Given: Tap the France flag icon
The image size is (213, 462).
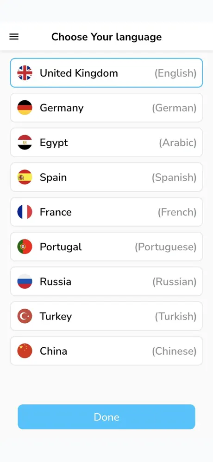Looking at the screenshot, I should [25, 212].
